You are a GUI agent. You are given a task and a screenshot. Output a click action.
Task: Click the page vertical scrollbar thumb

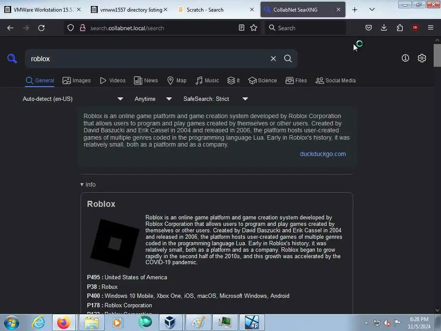(437, 55)
